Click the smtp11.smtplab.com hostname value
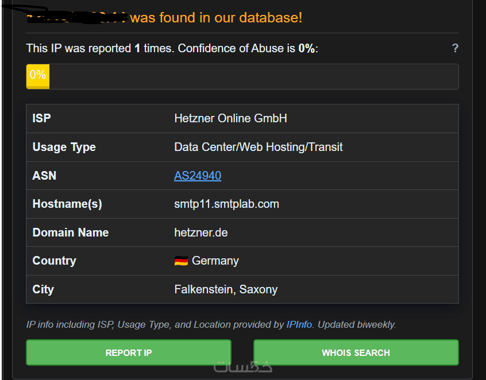The image size is (486, 380). click(x=226, y=204)
